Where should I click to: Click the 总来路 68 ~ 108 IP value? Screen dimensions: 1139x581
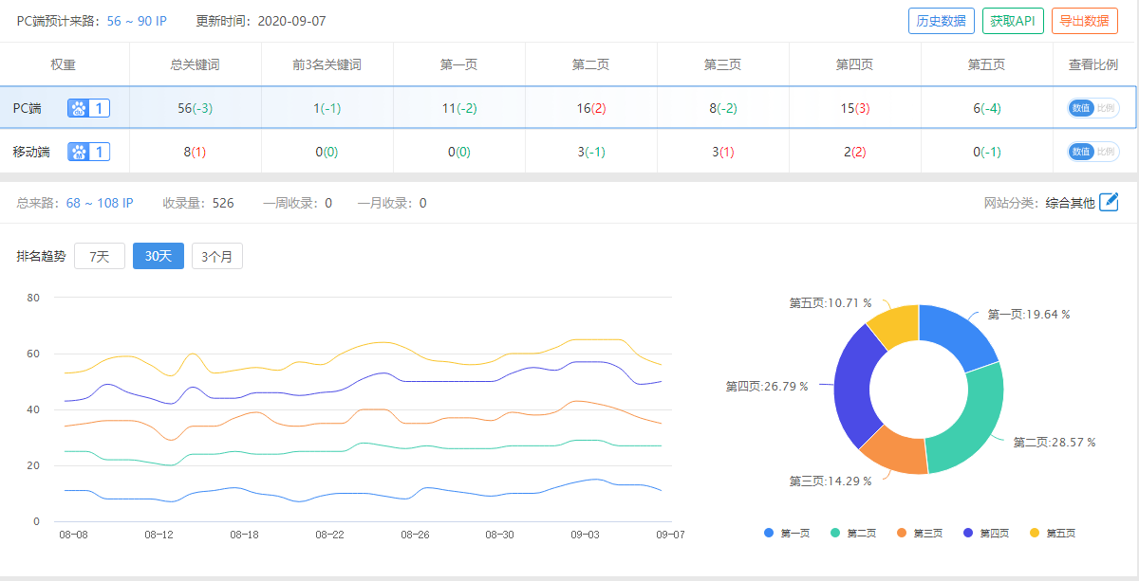100,203
